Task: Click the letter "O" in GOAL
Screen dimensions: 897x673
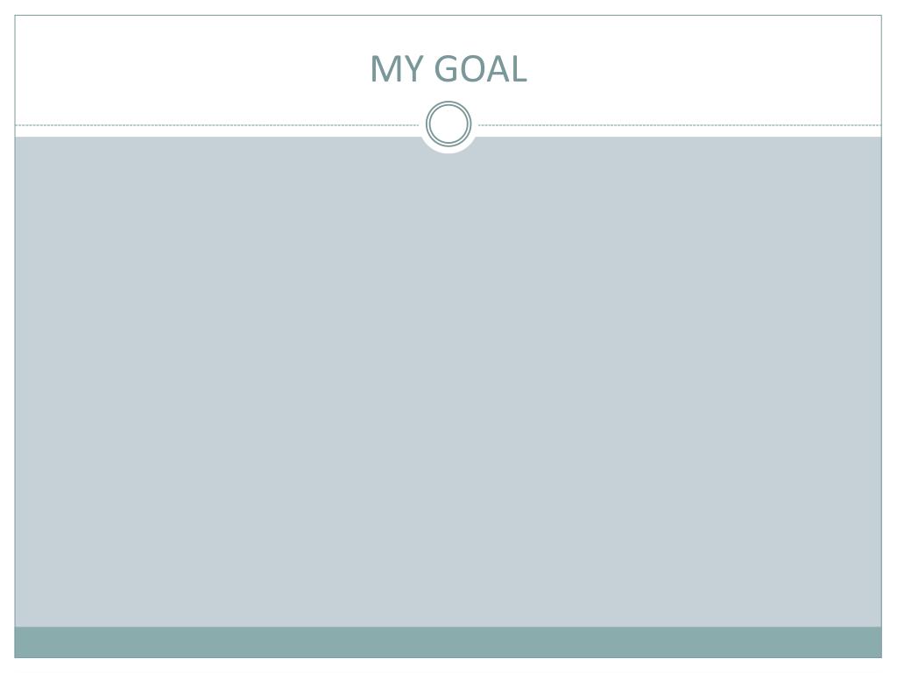Action: pyautogui.click(x=476, y=68)
